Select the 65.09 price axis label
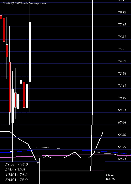Image resolution: width=131 pixels, height=184 pixels. (122, 147)
